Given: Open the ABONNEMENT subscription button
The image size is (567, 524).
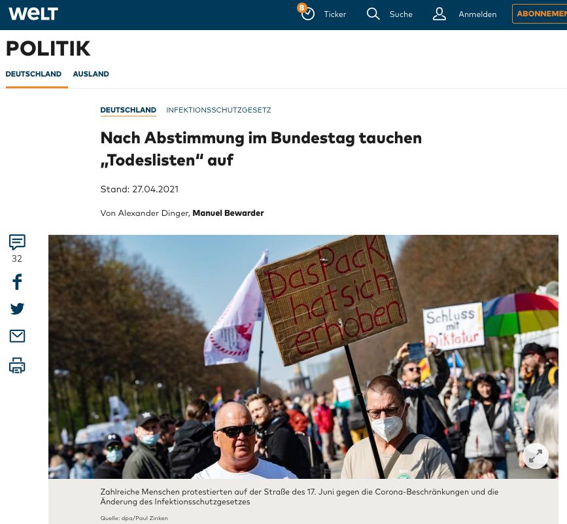Looking at the screenshot, I should click(x=540, y=14).
